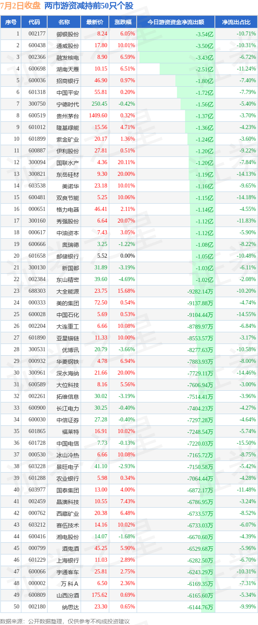Click the 序号 column header

pyautogui.click(x=11, y=22)
